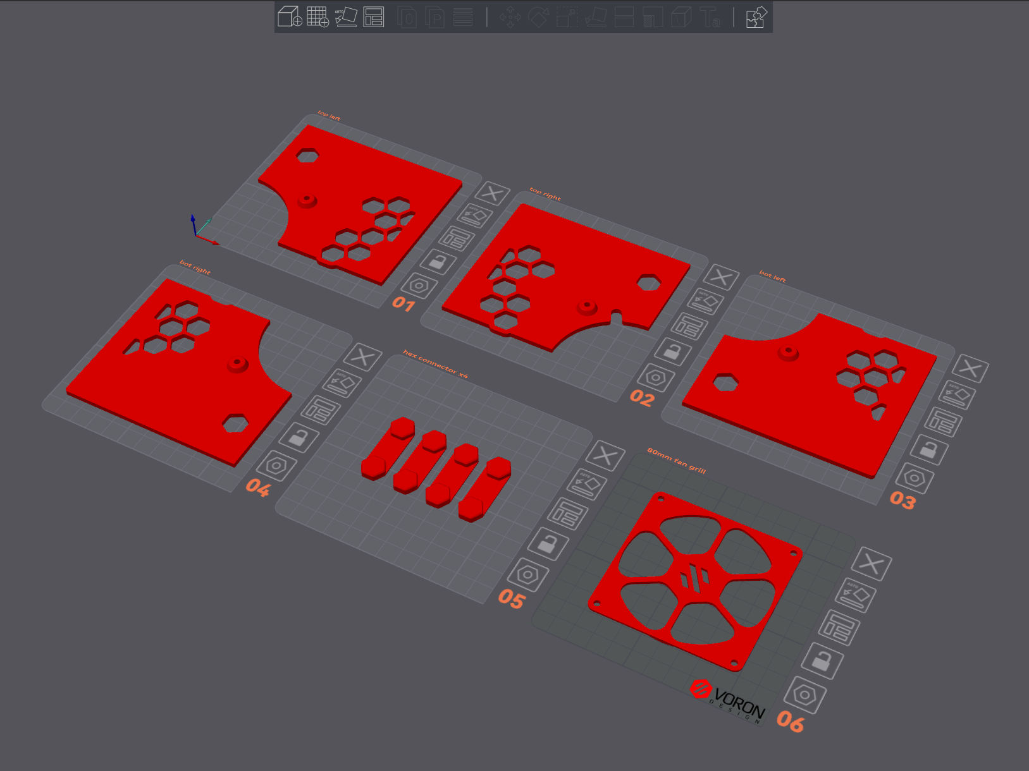Click the "hex connector x4" plate name

(436, 364)
